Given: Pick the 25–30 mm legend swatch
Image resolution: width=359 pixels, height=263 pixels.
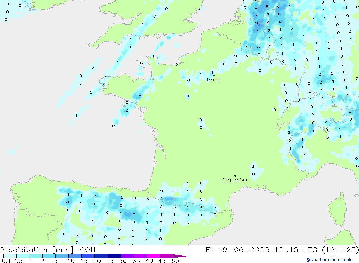Looking at the screenshot, I should (x=114, y=256).
